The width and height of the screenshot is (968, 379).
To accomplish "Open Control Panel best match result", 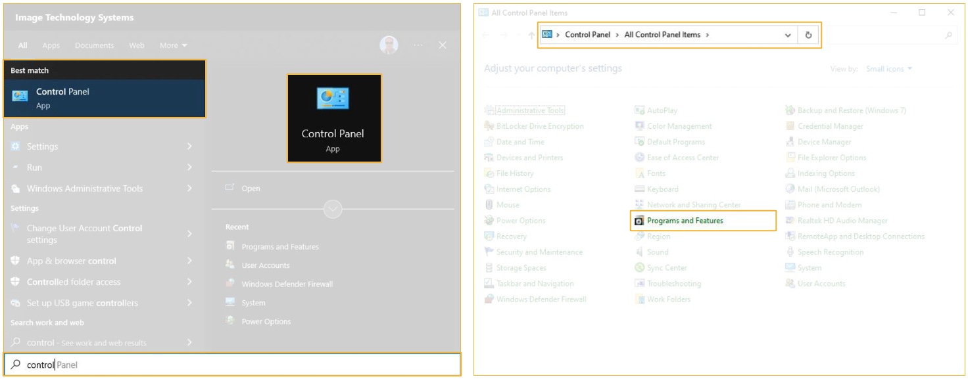I will coord(105,98).
